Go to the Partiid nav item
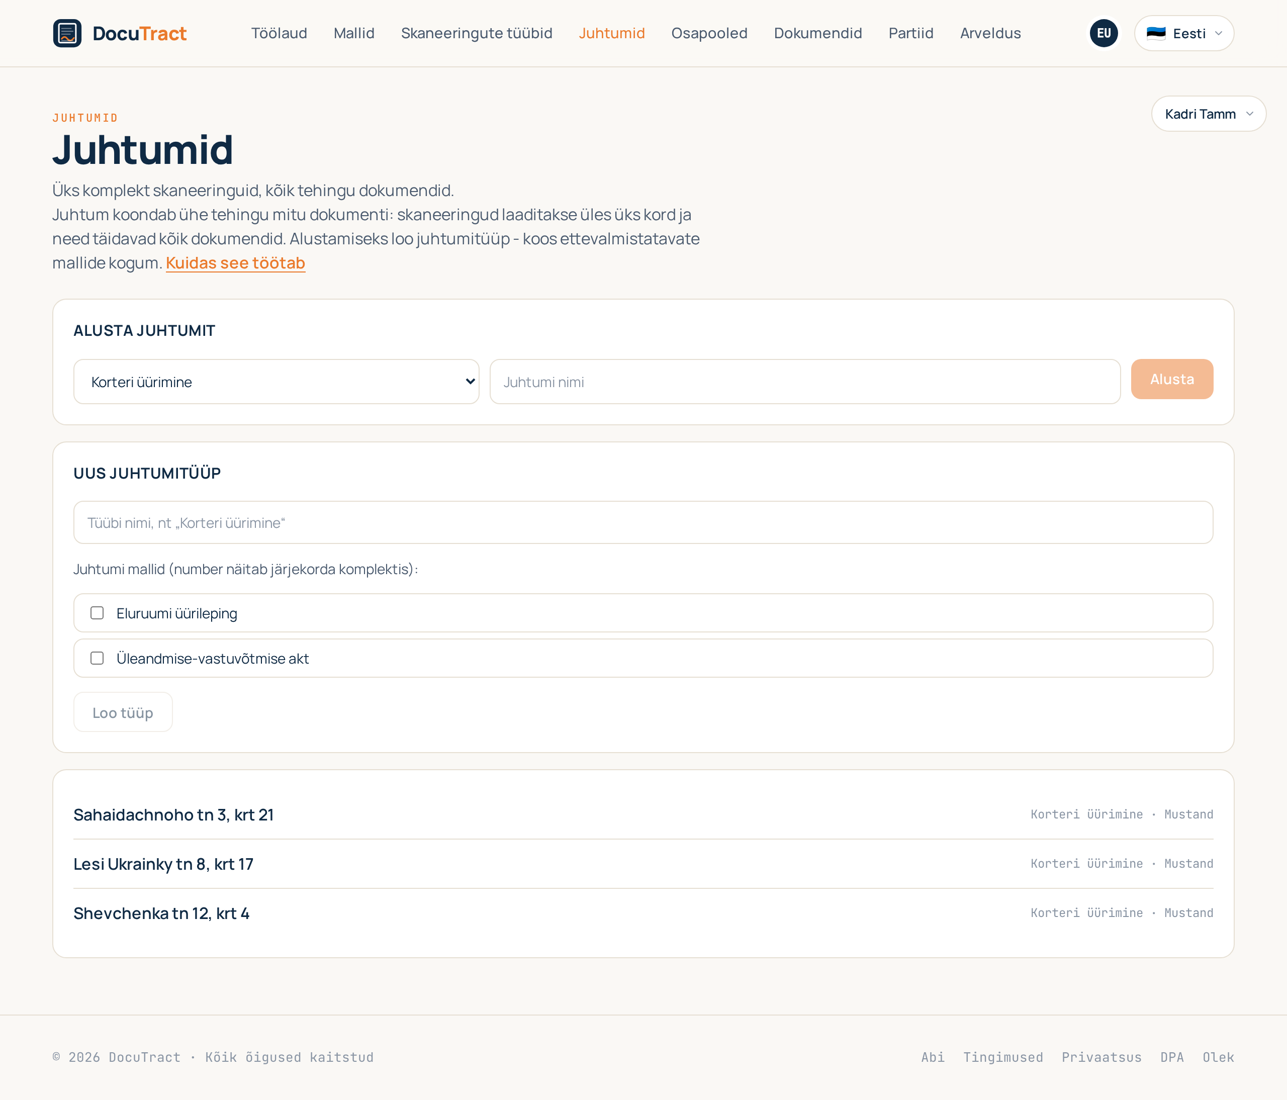The height and width of the screenshot is (1100, 1287). point(910,33)
